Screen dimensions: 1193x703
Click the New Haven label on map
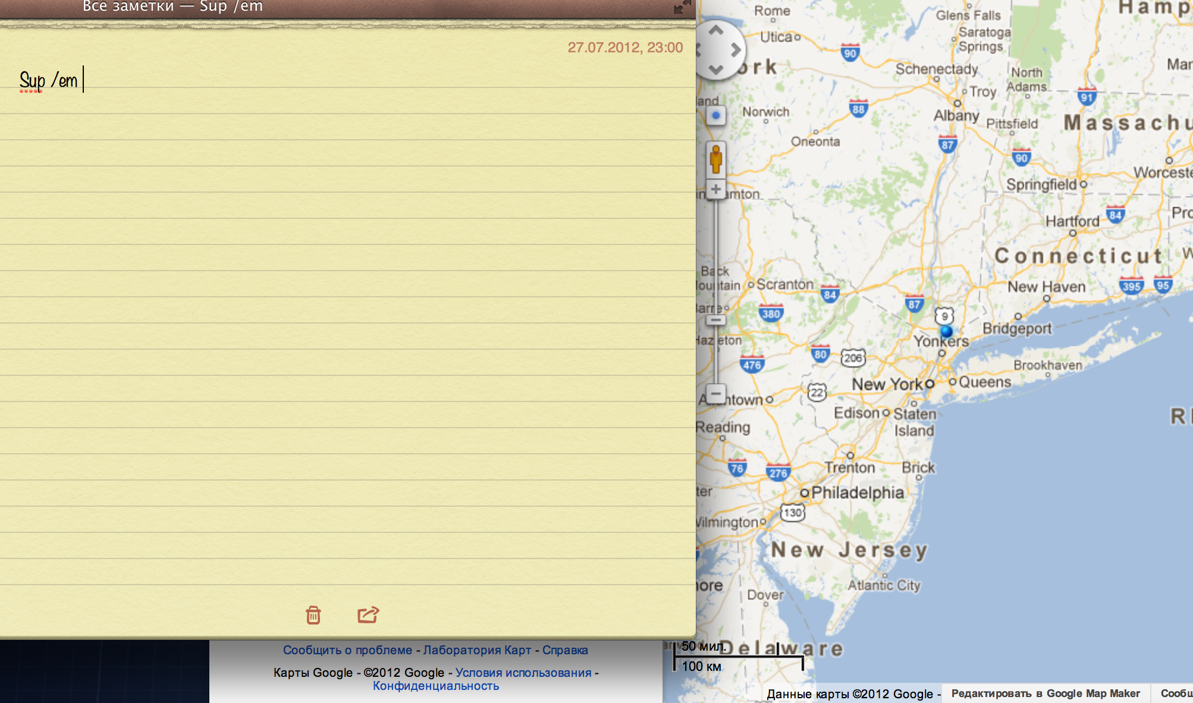tap(1046, 287)
